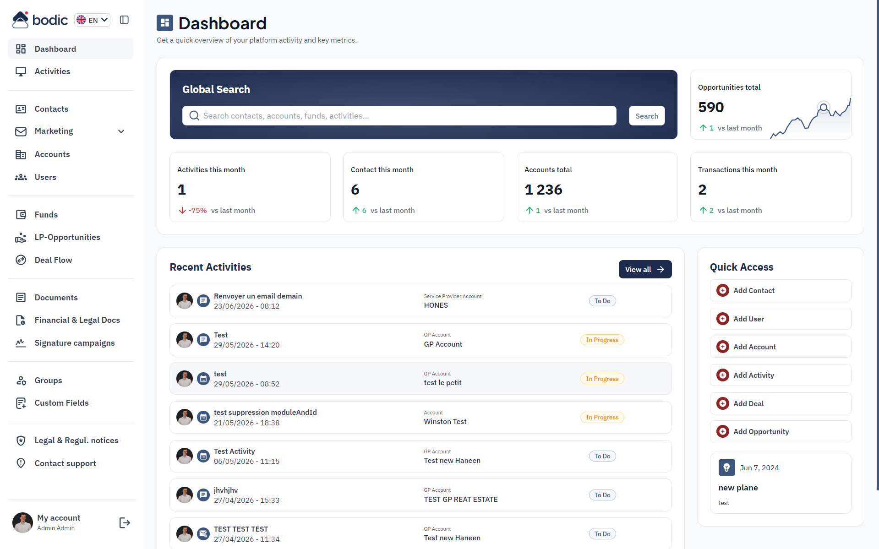Click the Activities monitor icon

(21, 71)
